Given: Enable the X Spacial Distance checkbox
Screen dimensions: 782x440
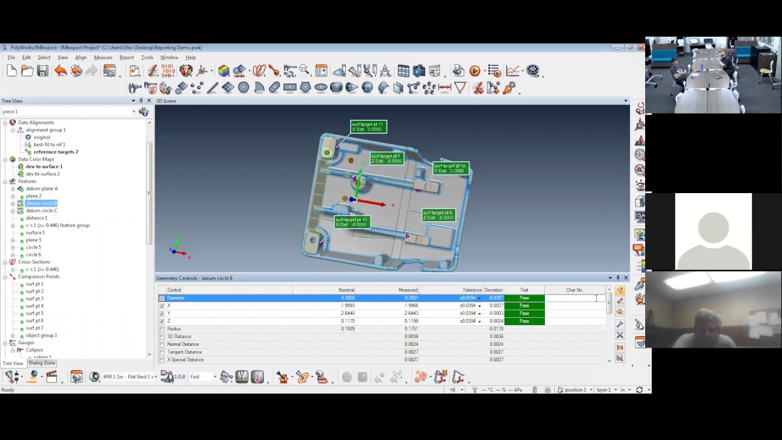Looking at the screenshot, I should tap(162, 360).
